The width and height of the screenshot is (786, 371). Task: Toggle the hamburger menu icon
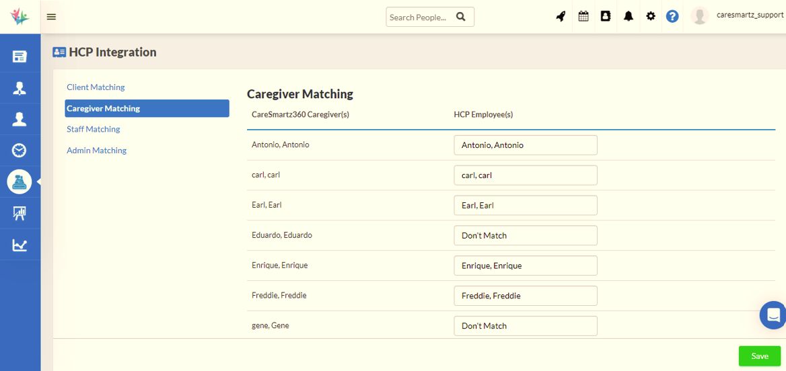click(51, 17)
